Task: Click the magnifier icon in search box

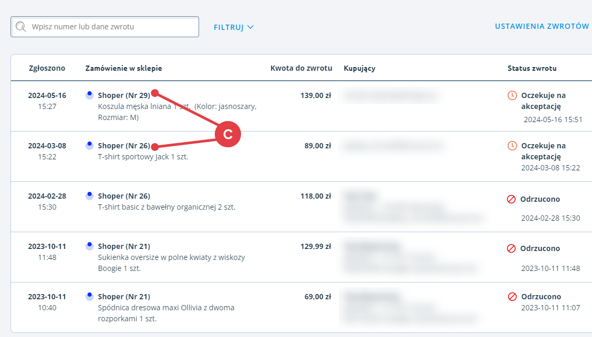Action: click(x=21, y=26)
